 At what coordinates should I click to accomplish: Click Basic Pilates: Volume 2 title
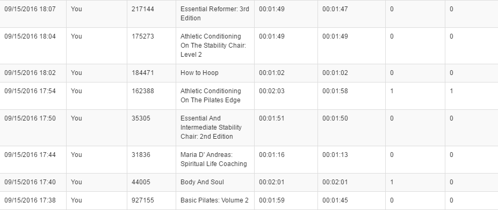pos(214,200)
